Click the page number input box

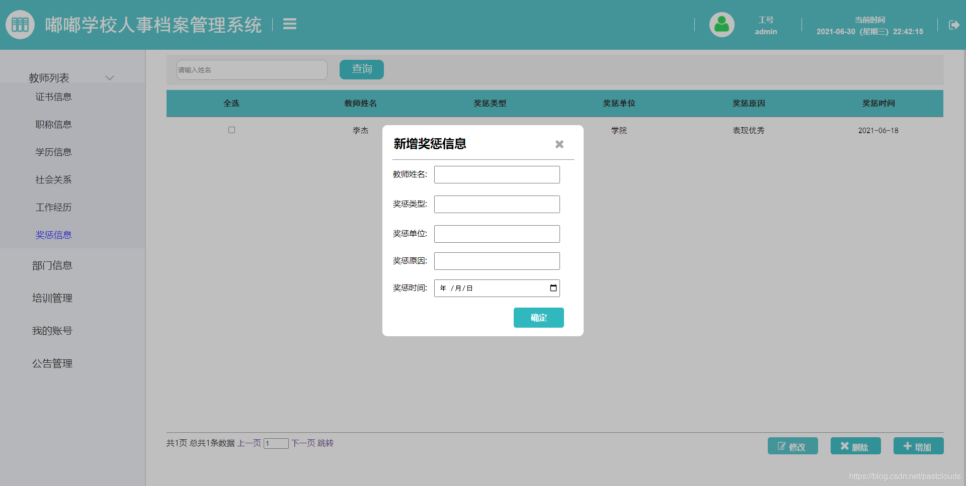[x=276, y=443]
